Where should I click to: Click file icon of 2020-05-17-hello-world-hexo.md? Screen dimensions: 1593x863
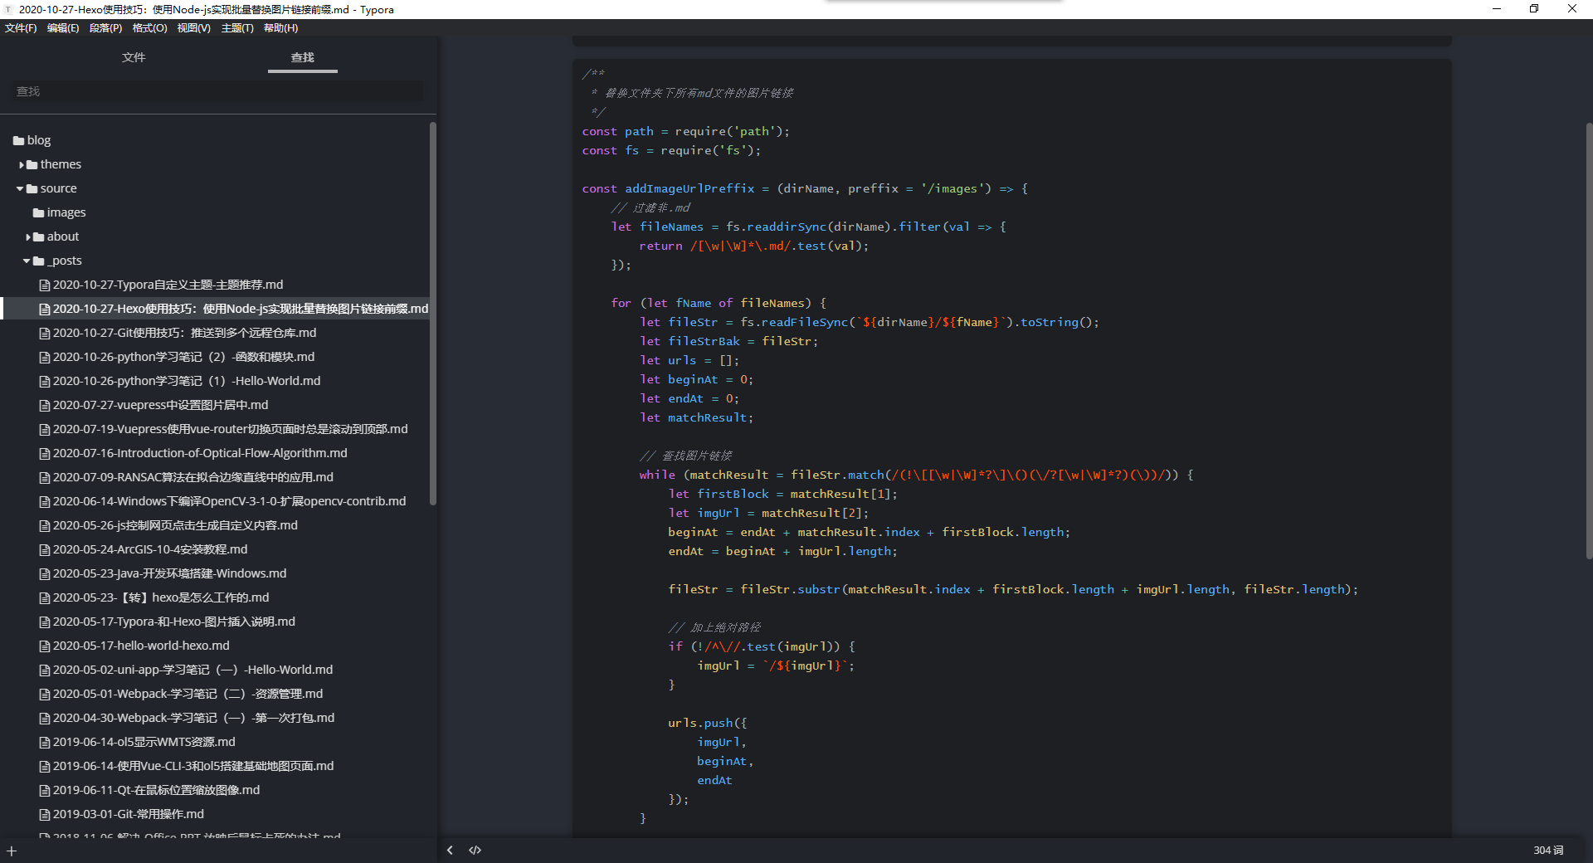pos(45,646)
